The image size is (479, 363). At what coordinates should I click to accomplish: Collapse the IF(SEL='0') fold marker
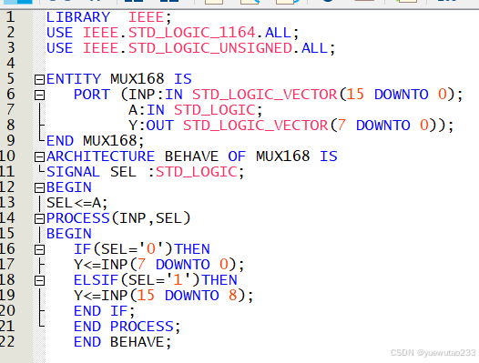[39, 250]
